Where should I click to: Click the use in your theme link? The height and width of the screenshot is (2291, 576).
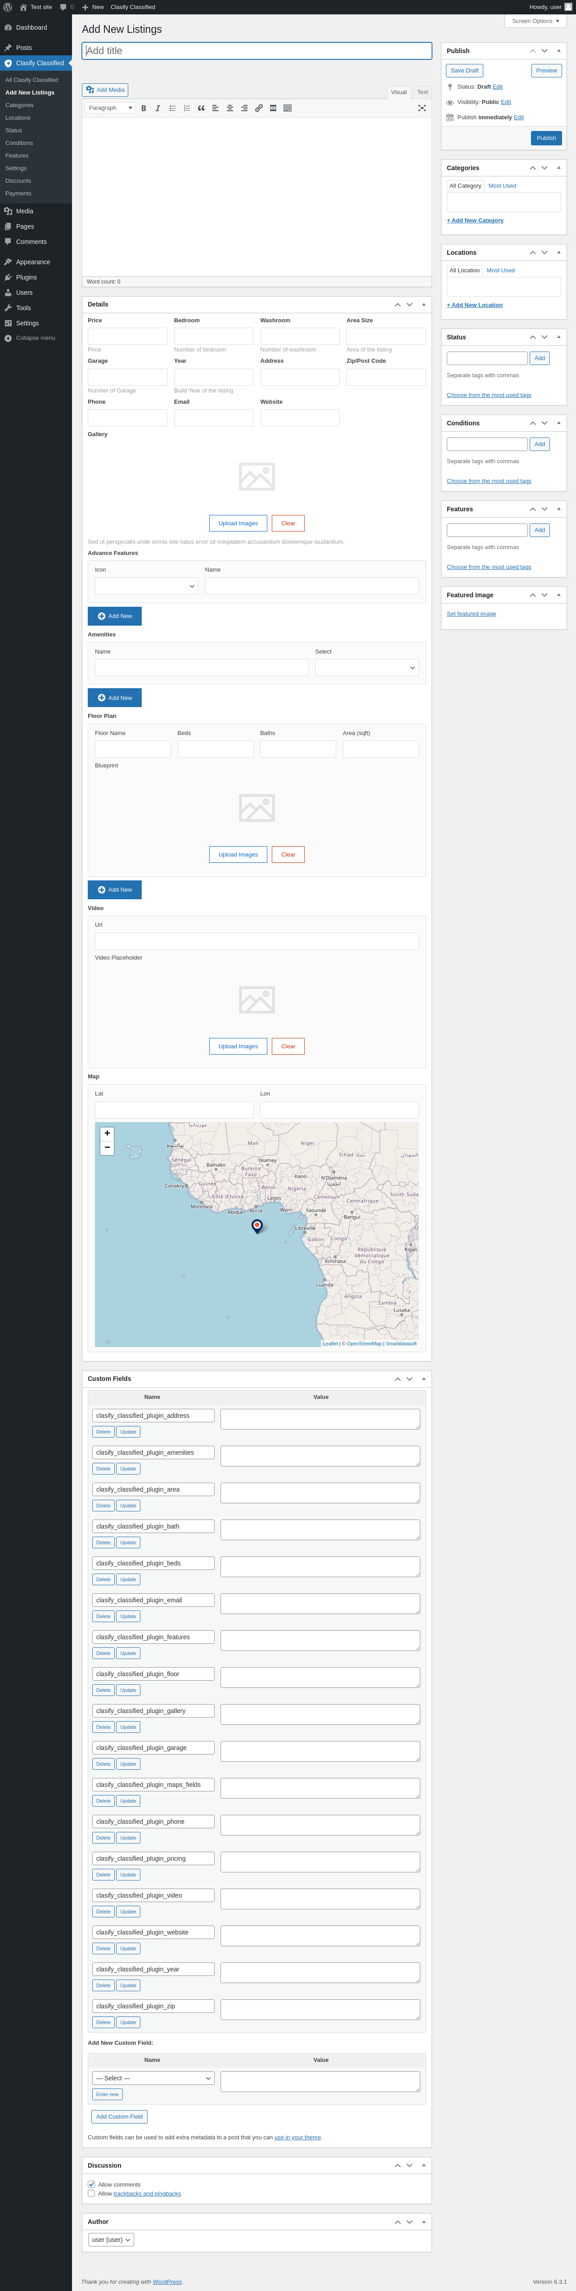[298, 2137]
